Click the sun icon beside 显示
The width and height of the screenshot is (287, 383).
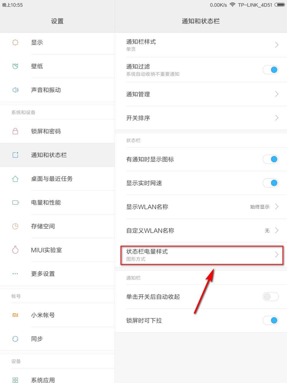pyautogui.click(x=15, y=43)
